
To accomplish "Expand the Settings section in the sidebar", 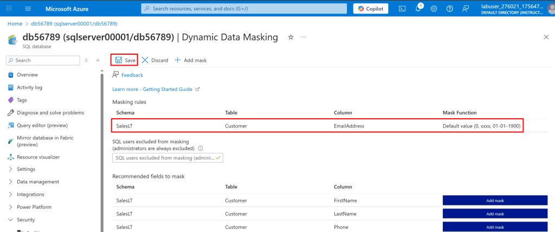I will point(26,169).
